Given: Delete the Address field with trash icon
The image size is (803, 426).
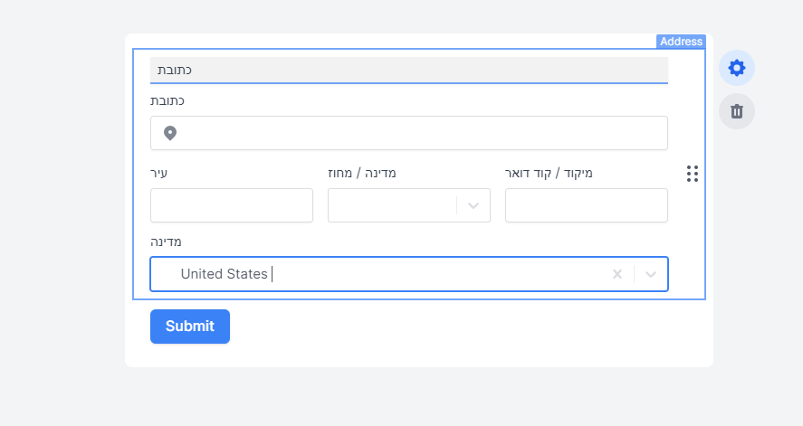Looking at the screenshot, I should click(737, 111).
